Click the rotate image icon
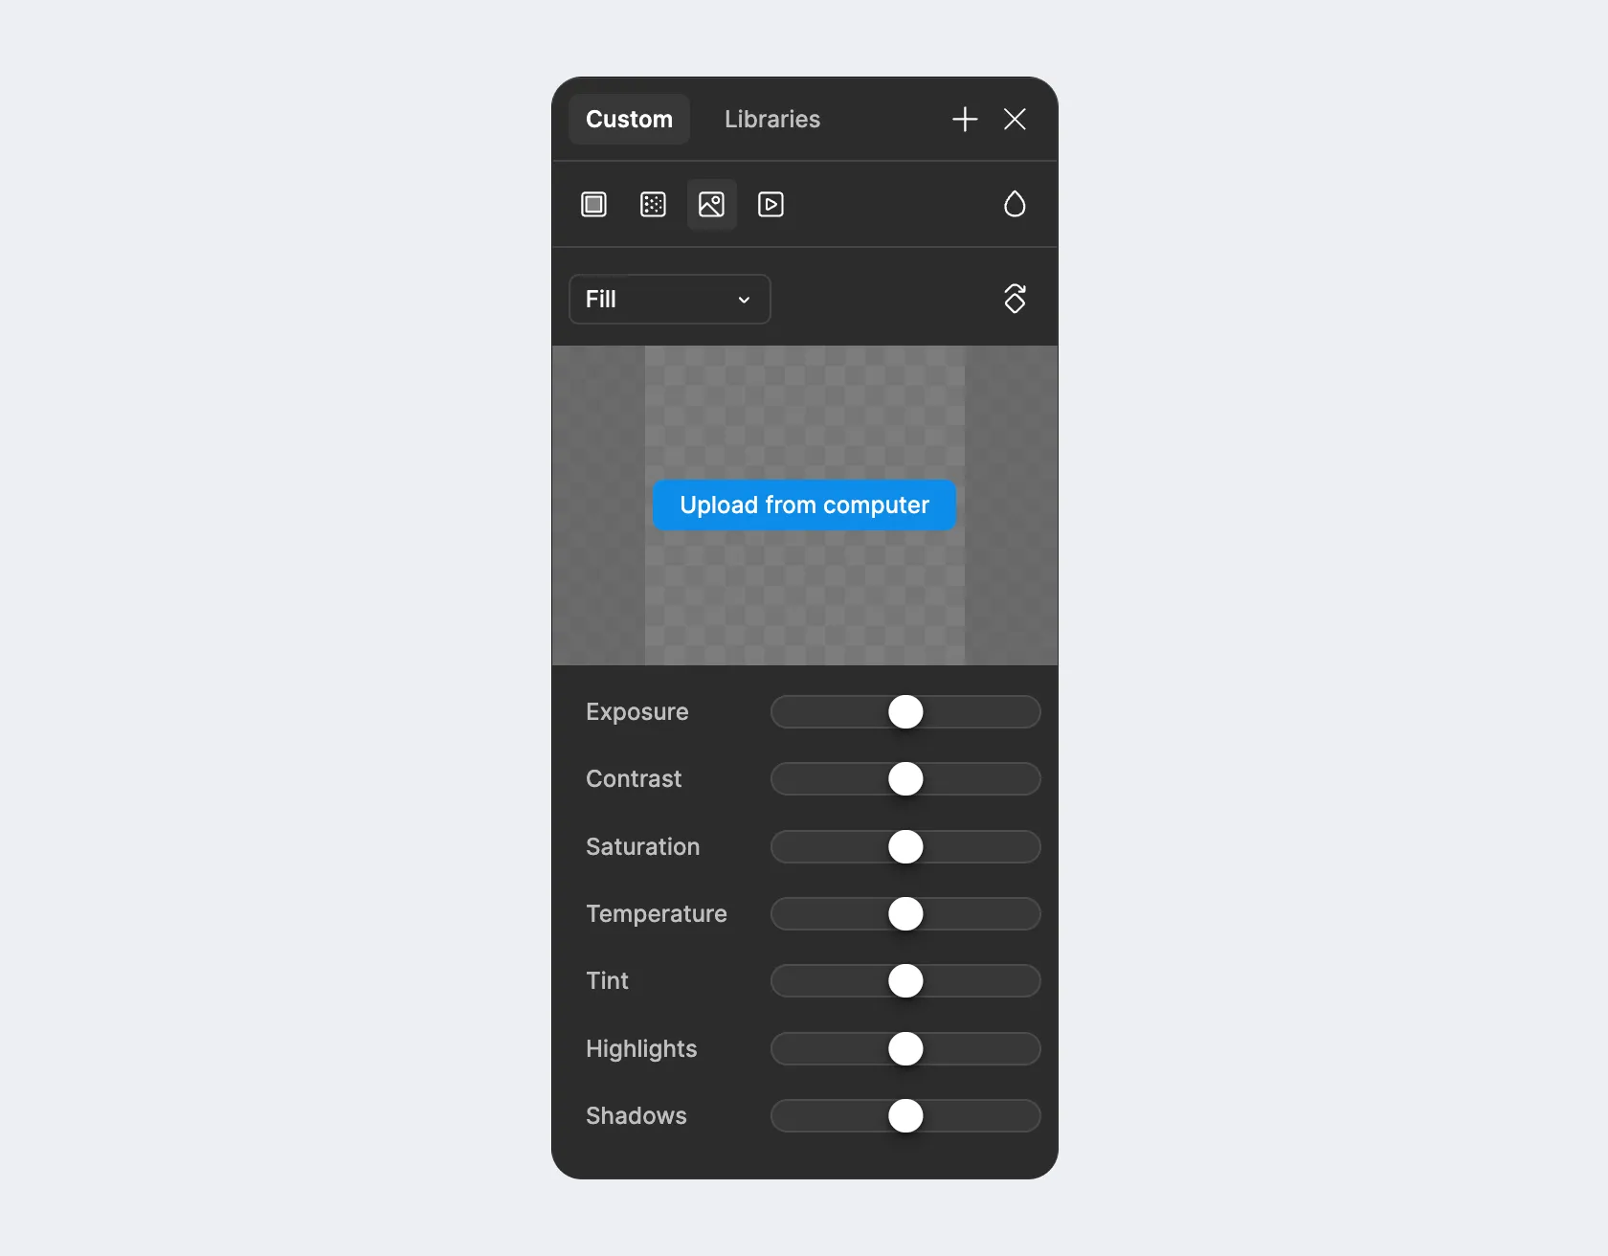The height and width of the screenshot is (1256, 1608). click(1015, 299)
